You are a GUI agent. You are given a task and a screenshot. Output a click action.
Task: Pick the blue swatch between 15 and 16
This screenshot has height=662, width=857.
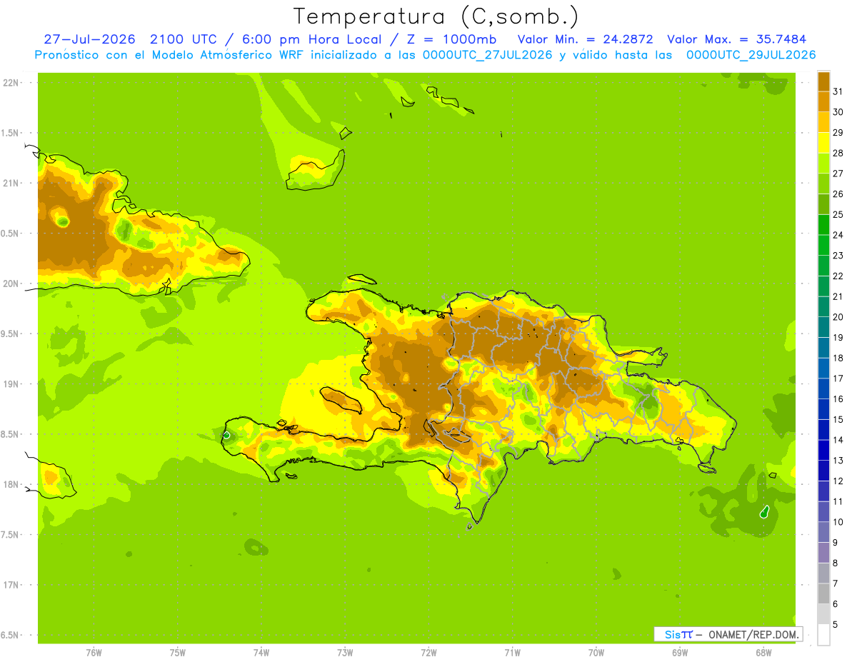point(823,409)
